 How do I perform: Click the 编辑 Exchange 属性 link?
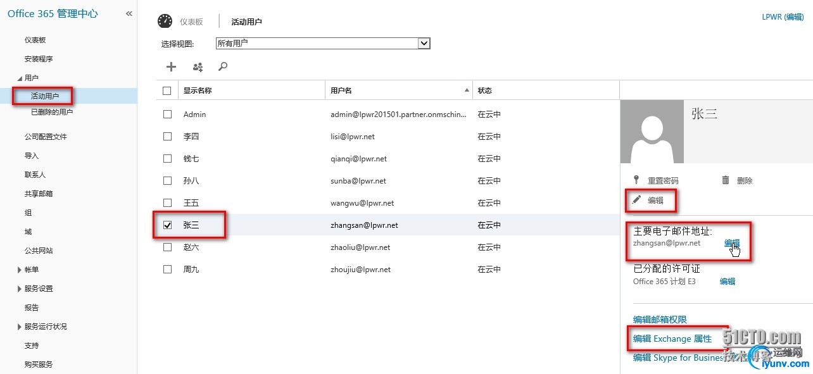click(x=672, y=339)
